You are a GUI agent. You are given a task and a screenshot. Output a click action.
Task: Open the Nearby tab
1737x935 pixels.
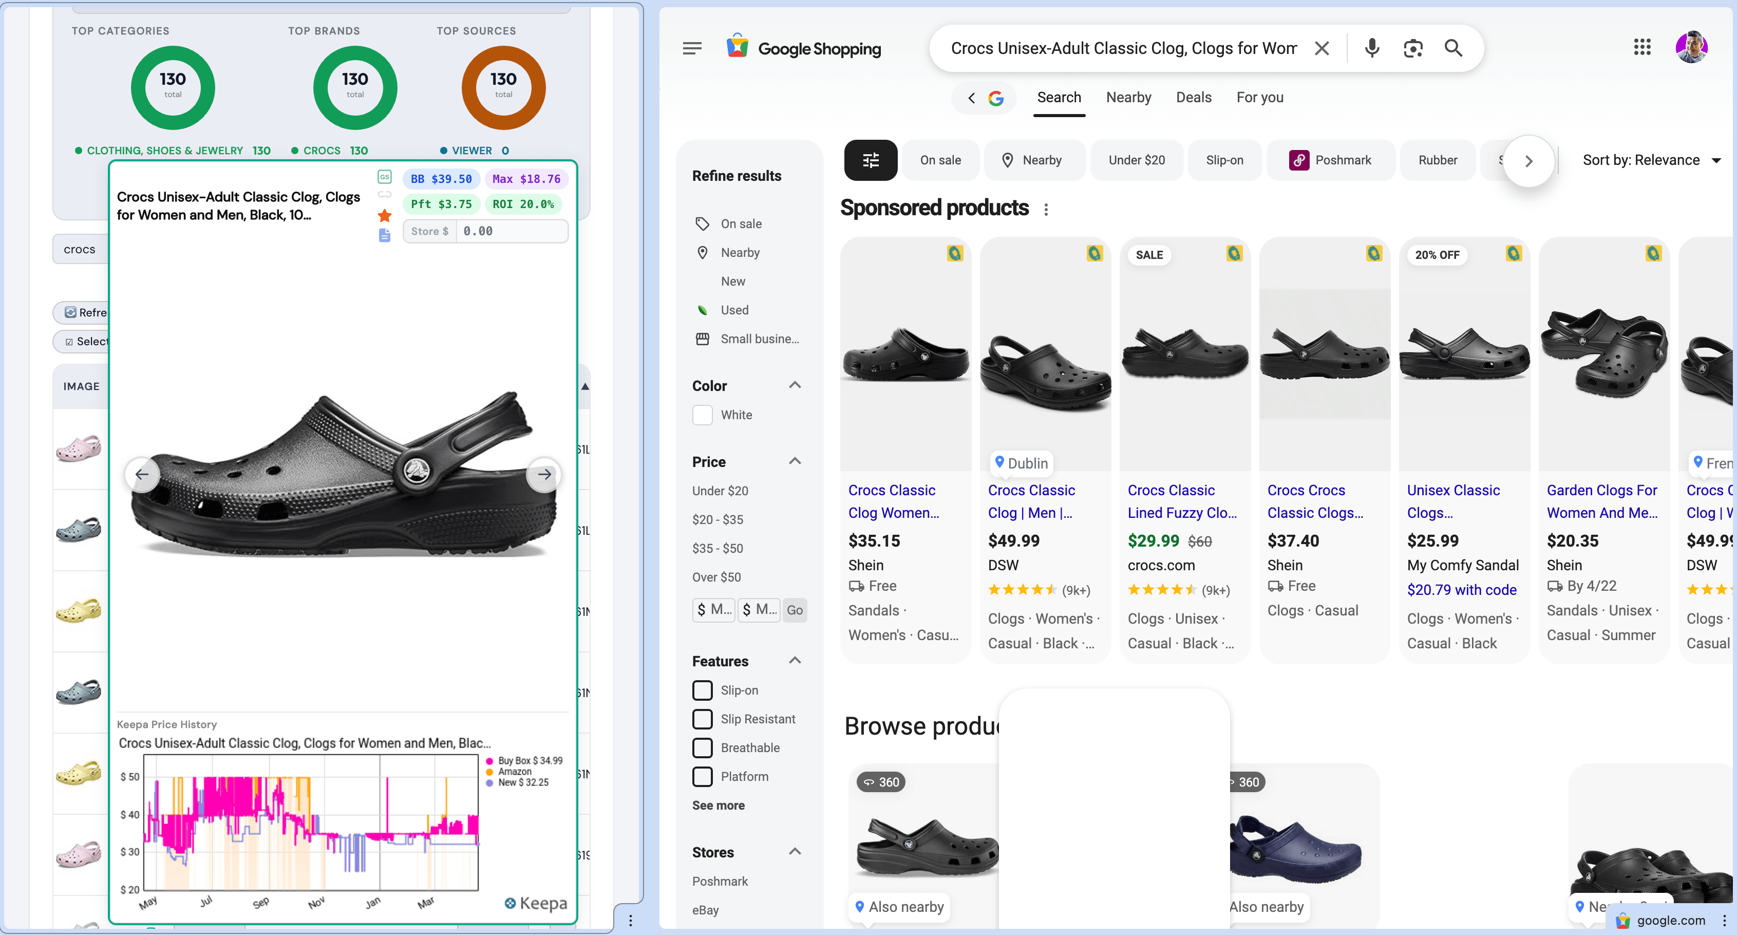click(x=1128, y=97)
